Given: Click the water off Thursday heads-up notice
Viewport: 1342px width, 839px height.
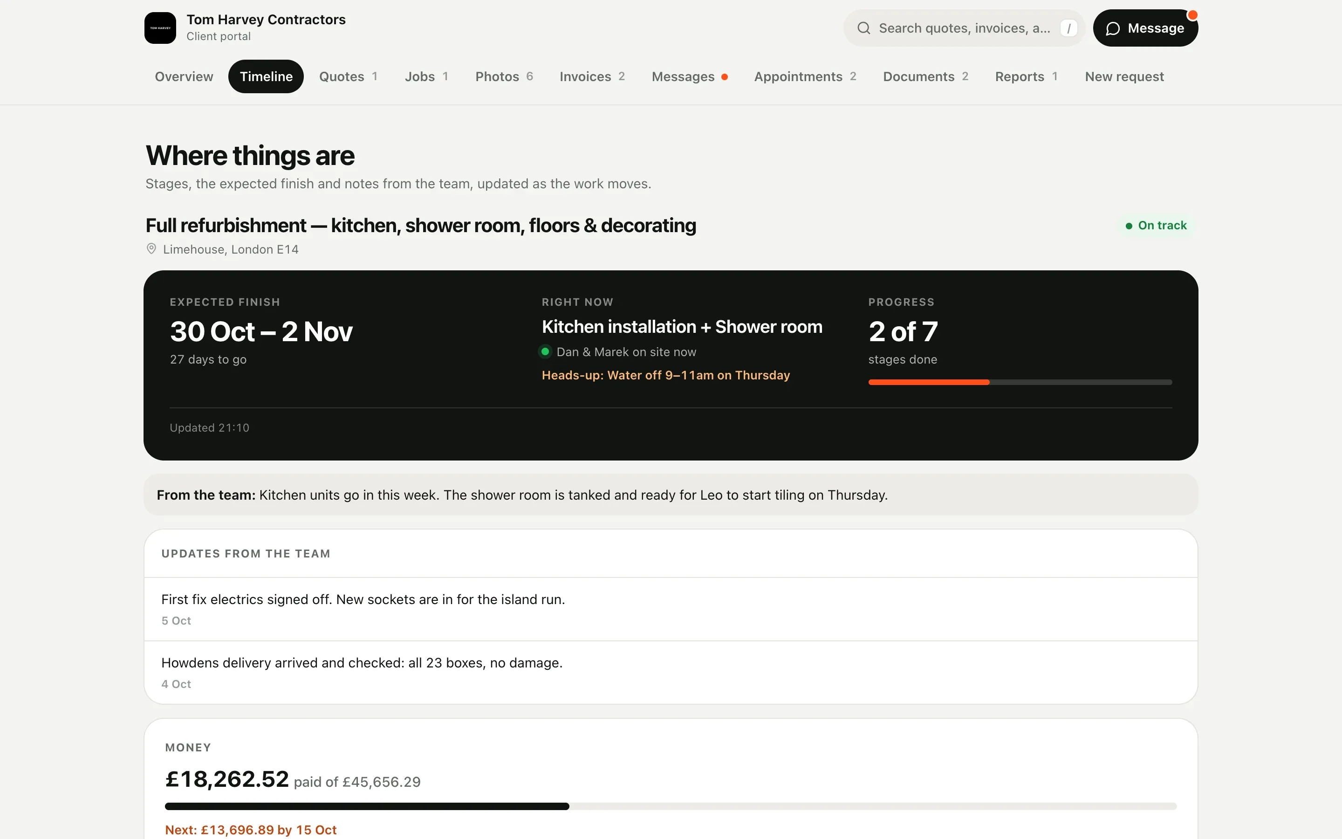Looking at the screenshot, I should [665, 375].
